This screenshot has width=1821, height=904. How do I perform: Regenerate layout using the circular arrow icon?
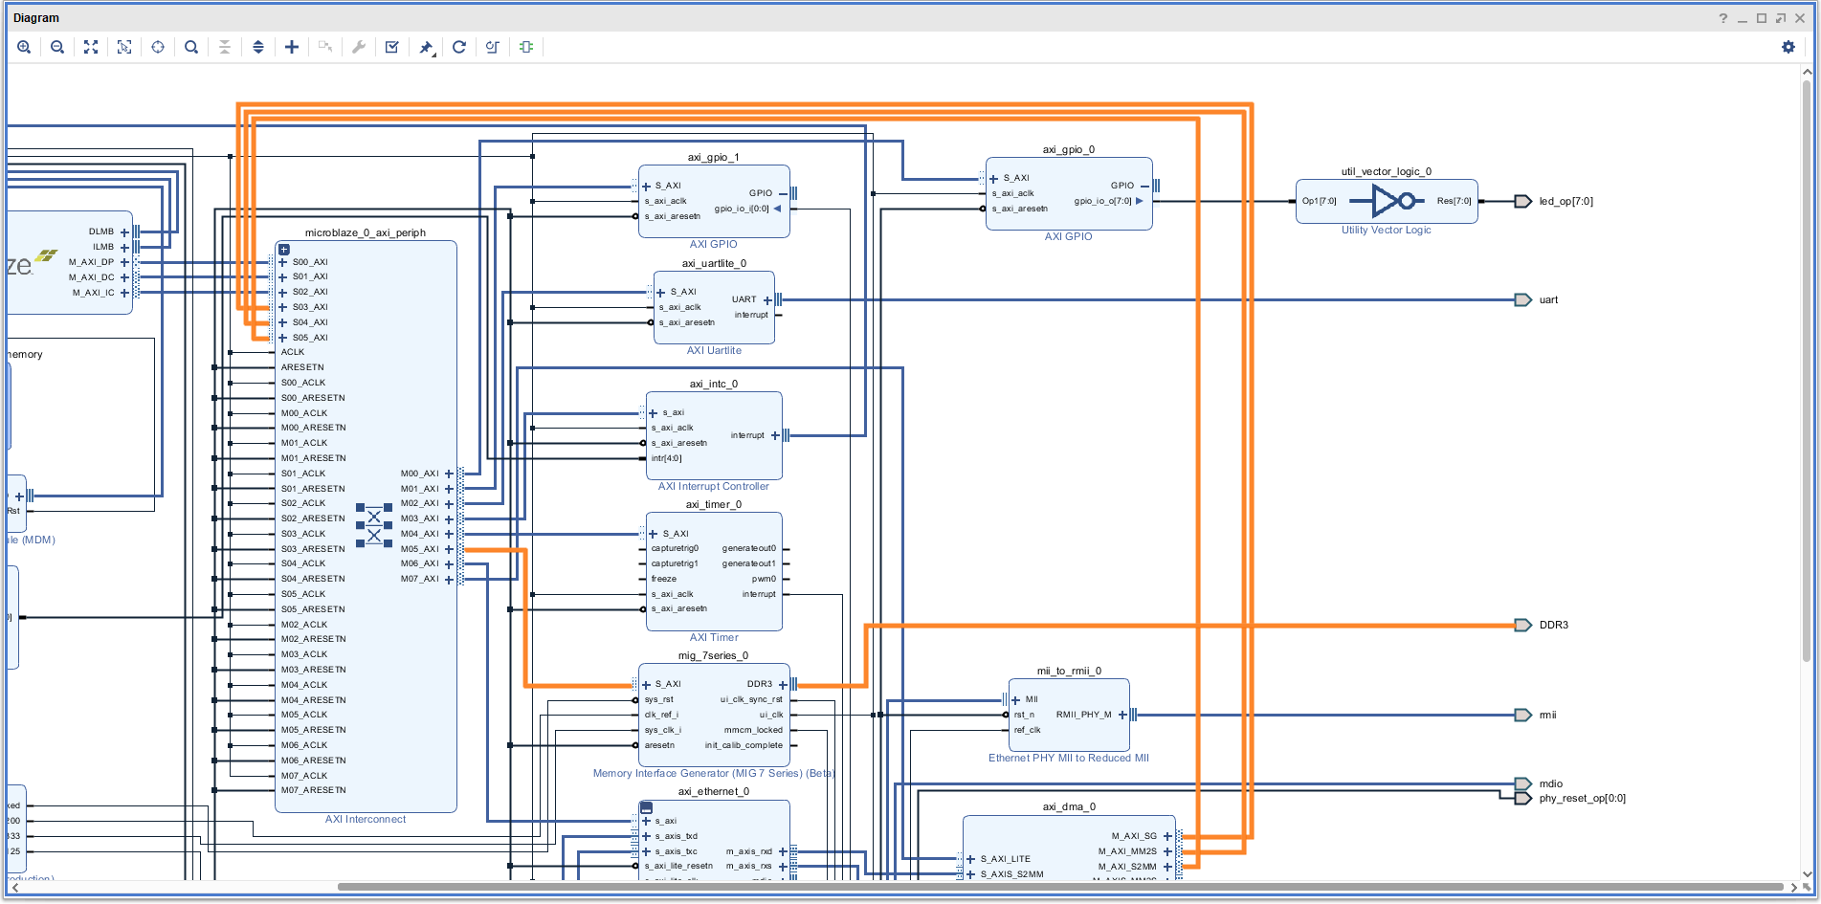coord(459,47)
